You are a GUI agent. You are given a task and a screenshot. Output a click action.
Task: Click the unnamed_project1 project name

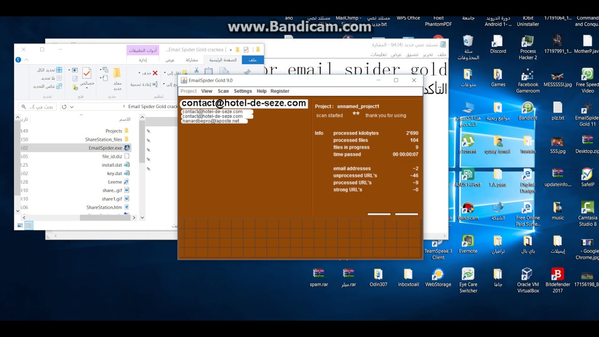[358, 106]
